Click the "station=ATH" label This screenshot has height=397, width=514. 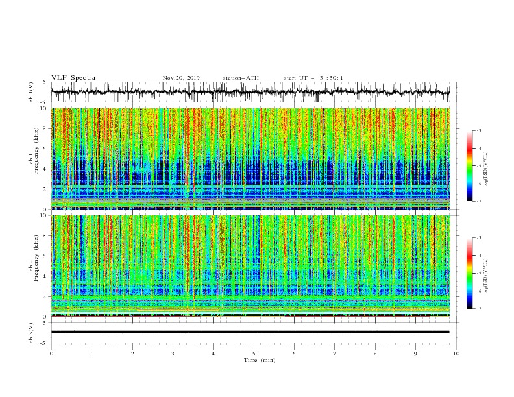(x=241, y=78)
